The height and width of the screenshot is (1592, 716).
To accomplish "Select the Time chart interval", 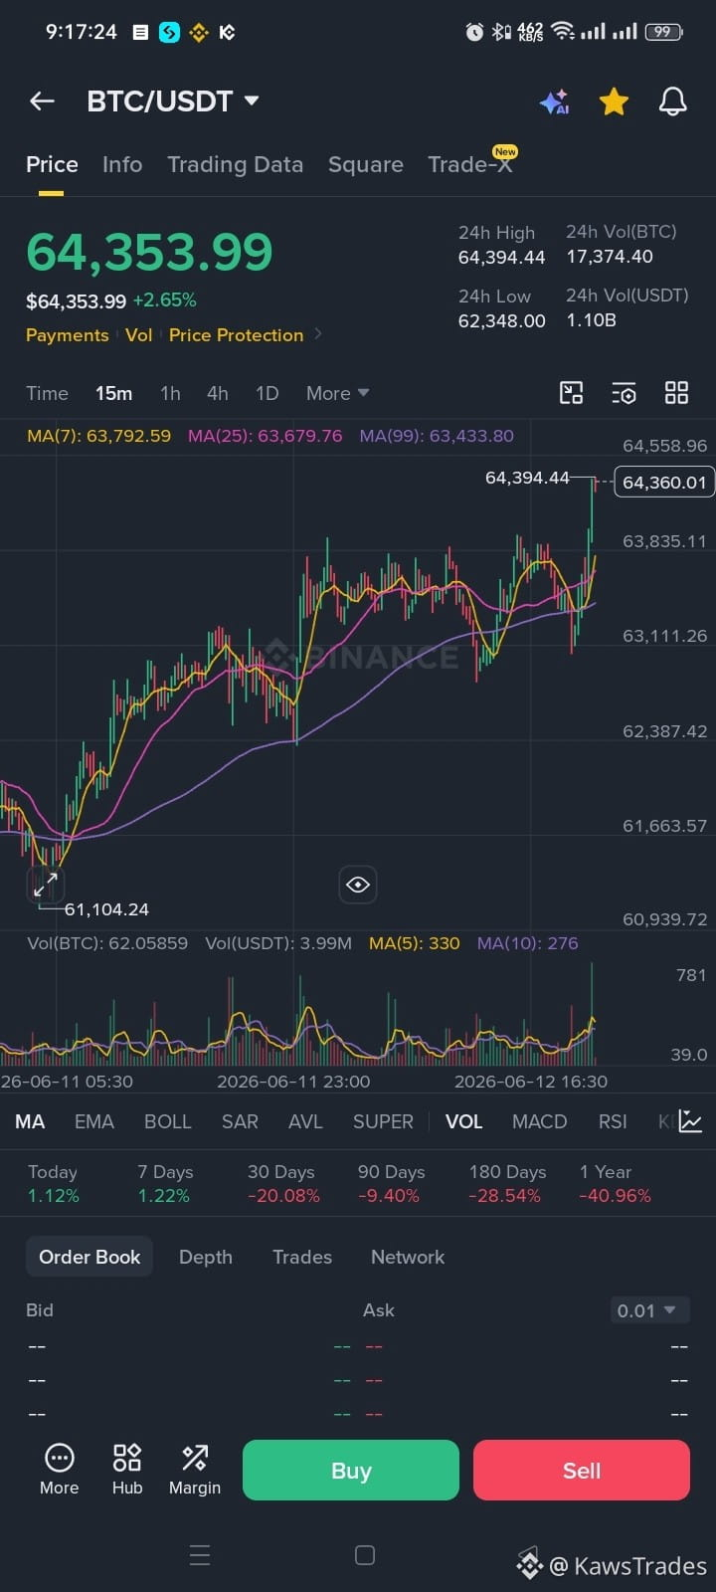I will [47, 393].
